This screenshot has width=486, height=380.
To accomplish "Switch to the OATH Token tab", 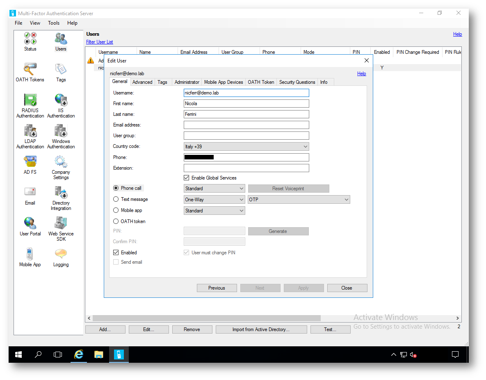I will [261, 82].
